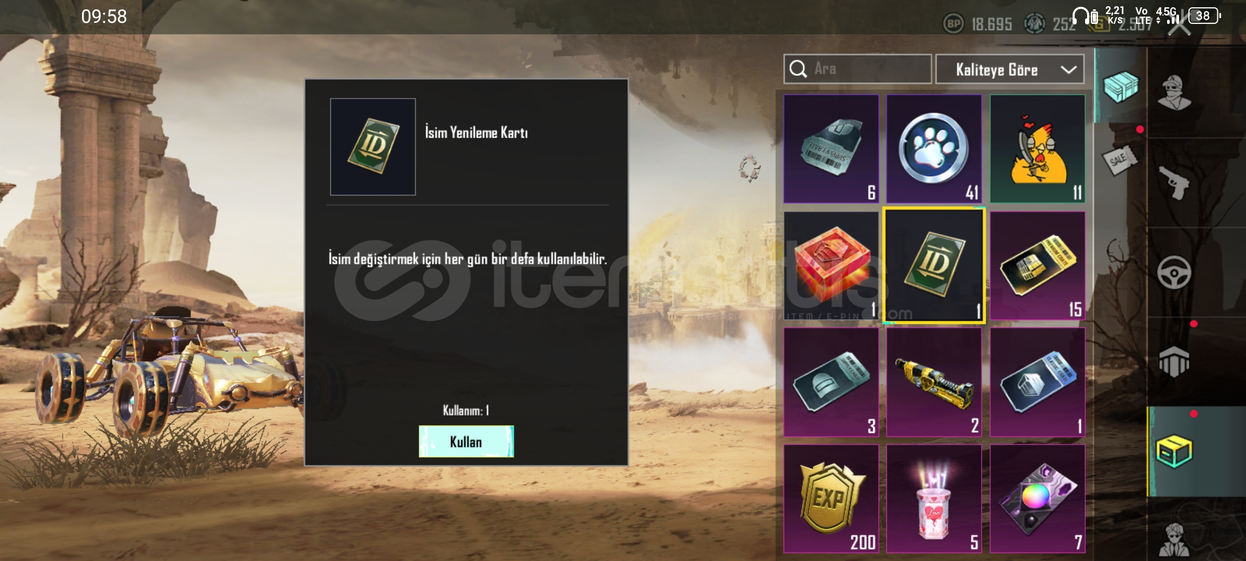Select the premium crate coupon
The height and width of the screenshot is (561, 1246).
click(x=1037, y=265)
